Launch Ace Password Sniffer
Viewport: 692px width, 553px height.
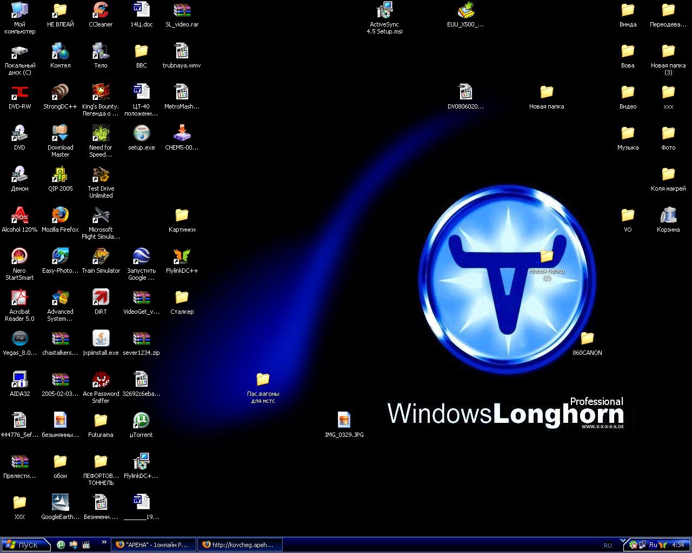tap(101, 387)
